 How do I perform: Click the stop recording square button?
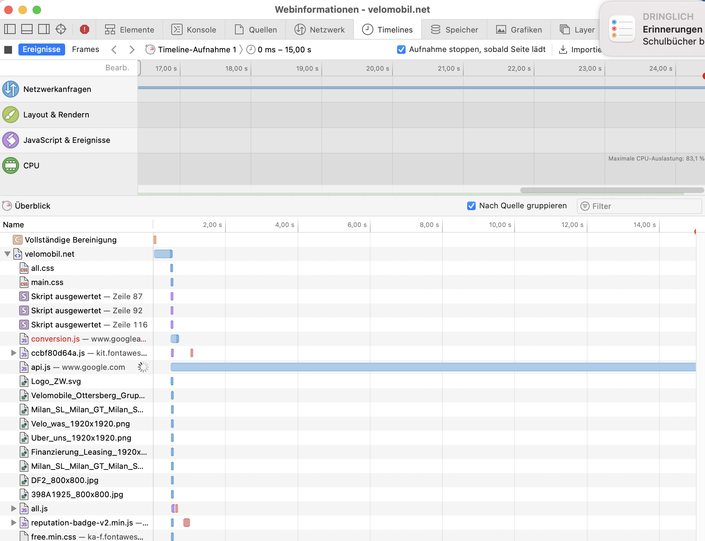[x=8, y=50]
